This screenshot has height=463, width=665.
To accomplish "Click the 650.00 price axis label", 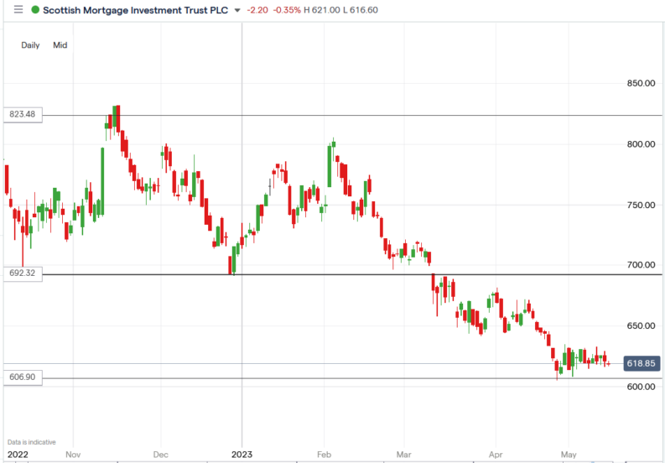I will click(x=642, y=326).
